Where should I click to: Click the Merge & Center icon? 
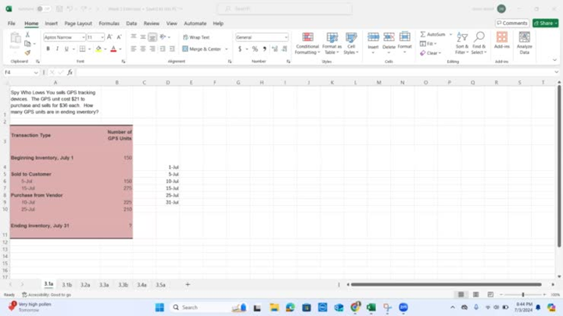(203, 49)
